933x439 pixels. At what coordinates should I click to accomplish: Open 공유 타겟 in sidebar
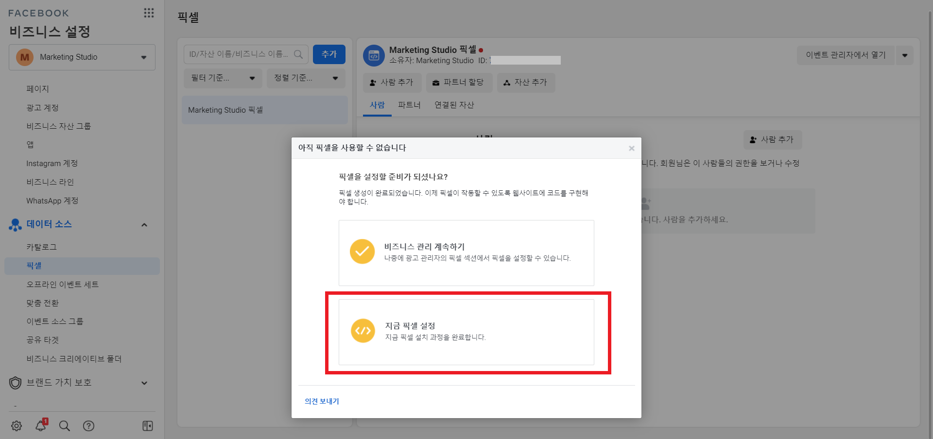pos(42,340)
